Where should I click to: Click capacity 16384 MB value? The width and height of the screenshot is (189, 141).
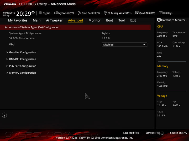(162, 86)
